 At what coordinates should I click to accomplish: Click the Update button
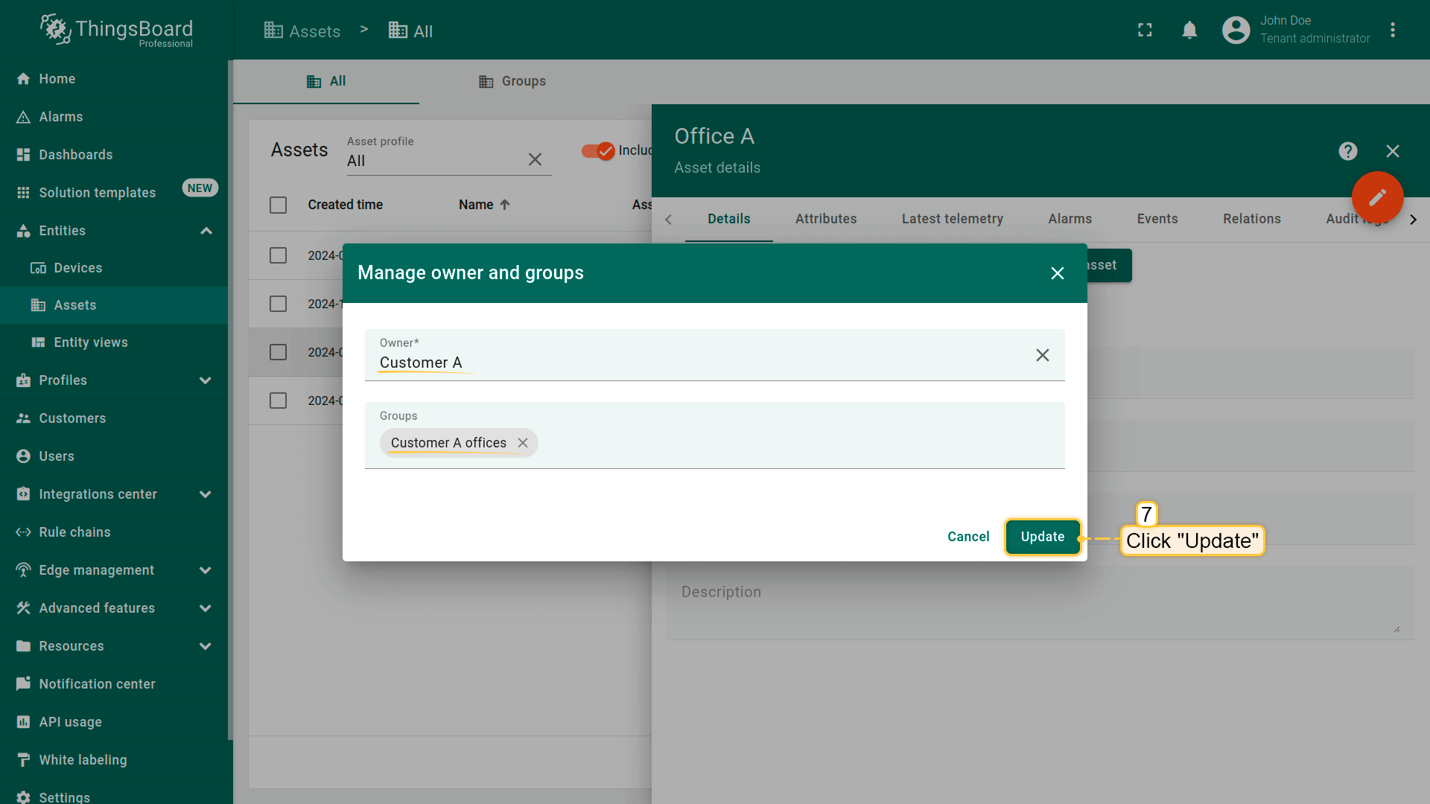(1042, 537)
